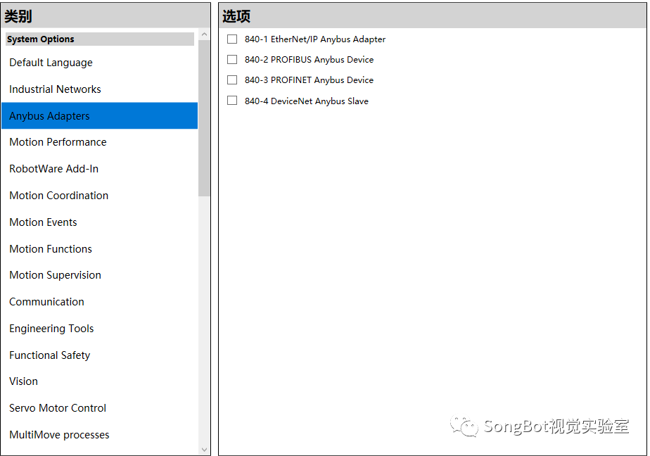Choose Motion Performance in the category list
The height and width of the screenshot is (456, 650).
[99, 142]
